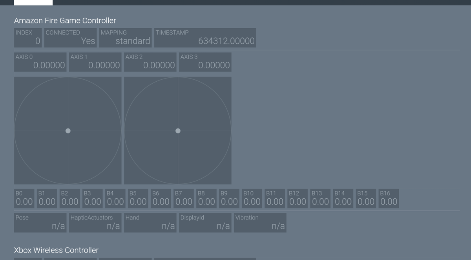Select the AXIS 1 value box
The height and width of the screenshot is (260, 471).
coord(95,62)
